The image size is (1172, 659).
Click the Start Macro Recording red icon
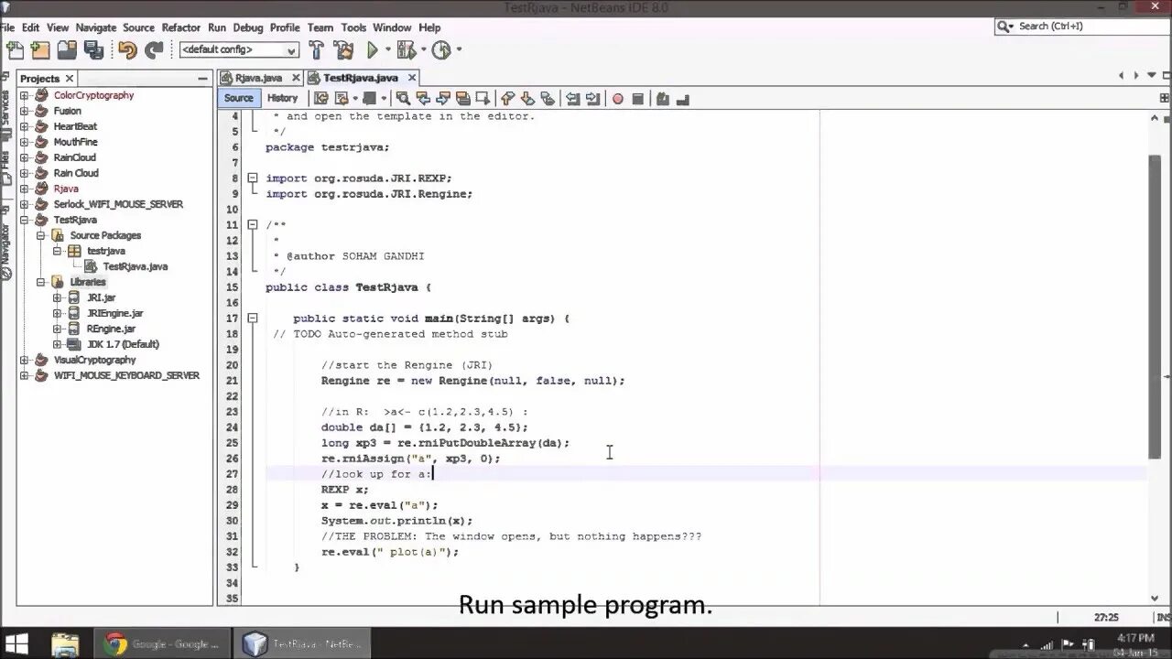(x=618, y=99)
